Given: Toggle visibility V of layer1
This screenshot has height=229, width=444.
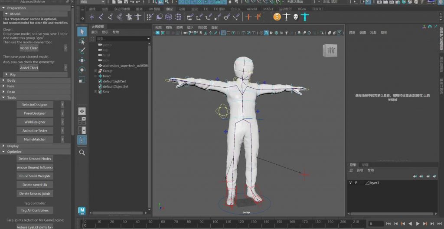Looking at the screenshot, I should click(x=350, y=183).
